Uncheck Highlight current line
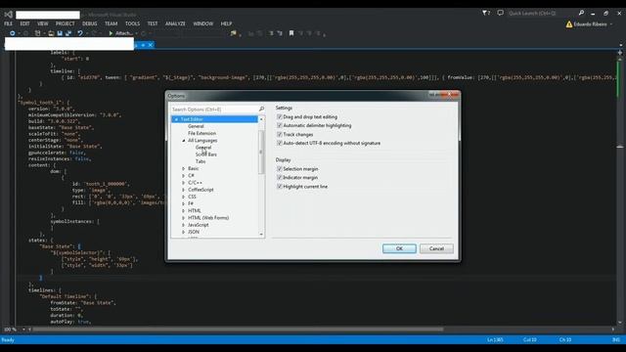 [x=280, y=187]
